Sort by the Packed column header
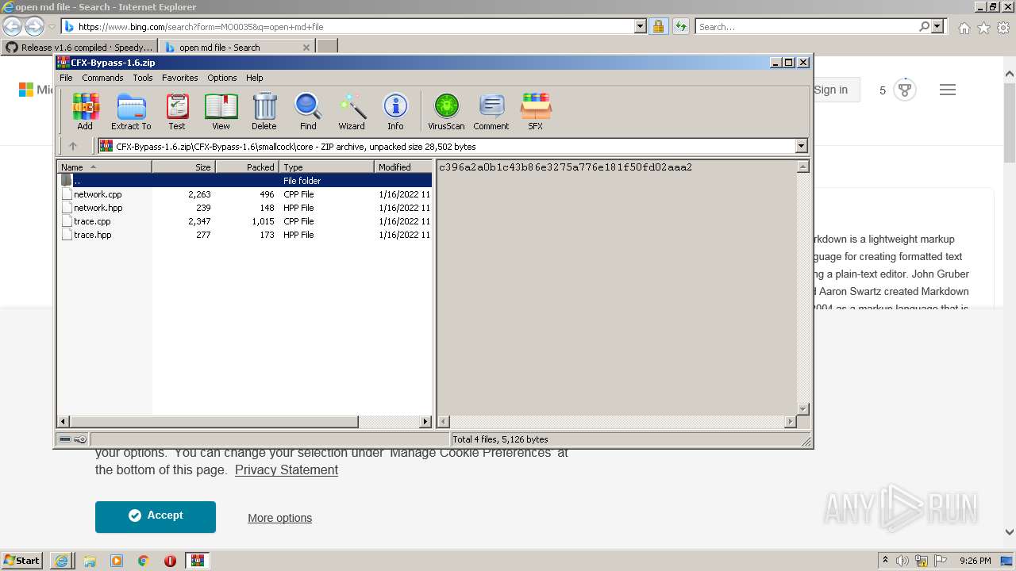The height and width of the screenshot is (571, 1016). 247,167
